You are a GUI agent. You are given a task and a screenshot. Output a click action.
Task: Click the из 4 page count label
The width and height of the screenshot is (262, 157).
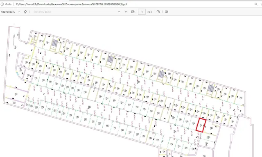[x=149, y=12]
